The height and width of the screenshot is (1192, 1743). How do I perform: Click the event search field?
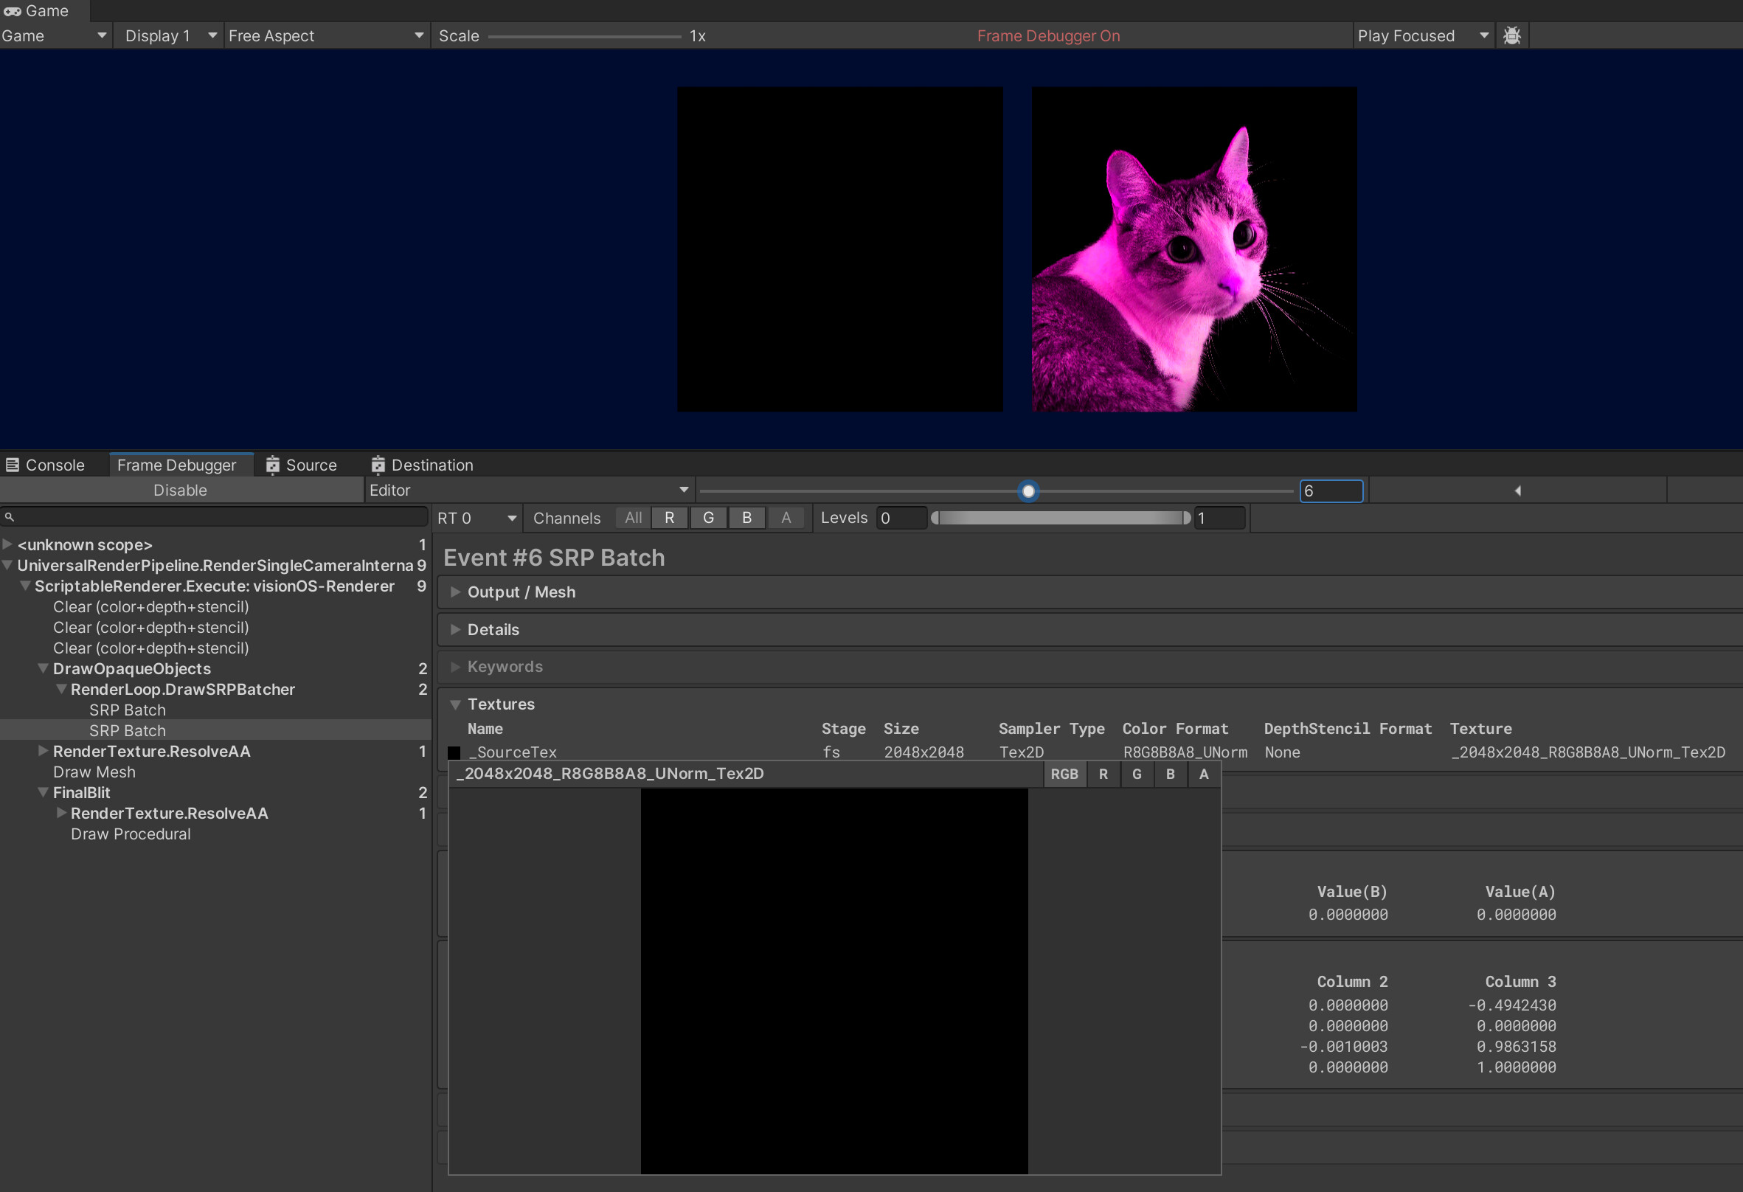pyautogui.click(x=215, y=517)
